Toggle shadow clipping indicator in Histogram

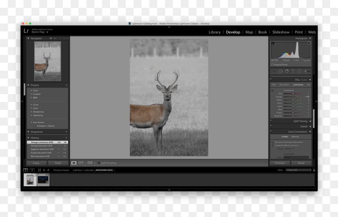point(273,43)
